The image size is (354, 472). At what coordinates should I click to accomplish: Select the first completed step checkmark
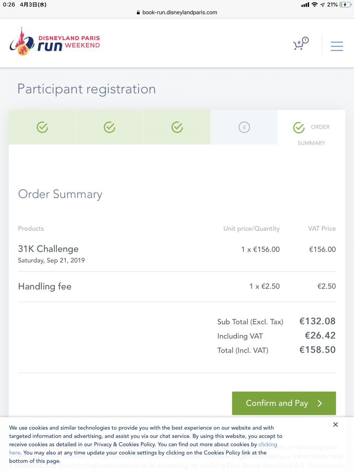(42, 127)
